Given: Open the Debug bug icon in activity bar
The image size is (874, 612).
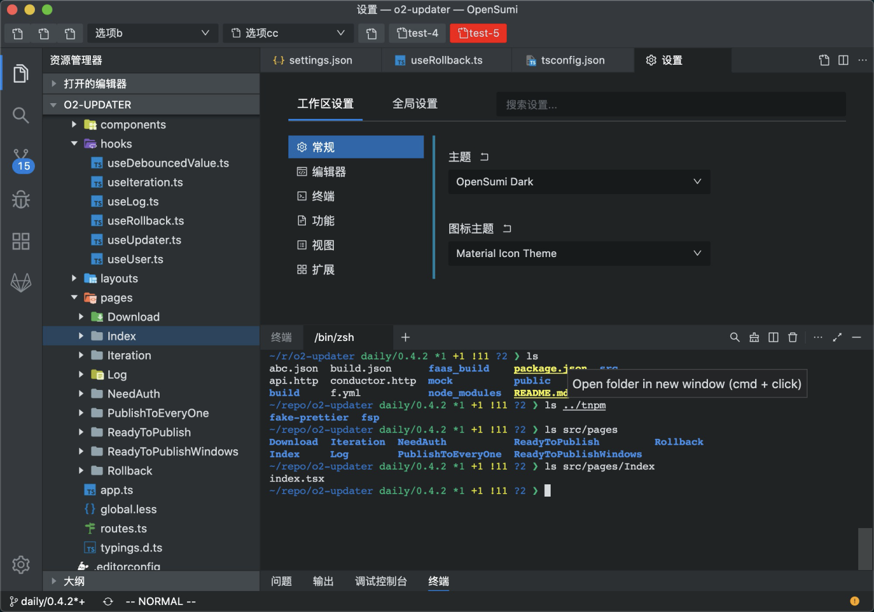Looking at the screenshot, I should 21,199.
